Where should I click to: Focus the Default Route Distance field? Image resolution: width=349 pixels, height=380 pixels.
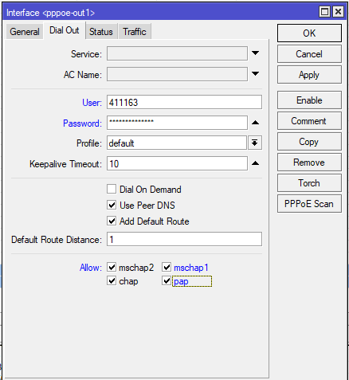[184, 239]
